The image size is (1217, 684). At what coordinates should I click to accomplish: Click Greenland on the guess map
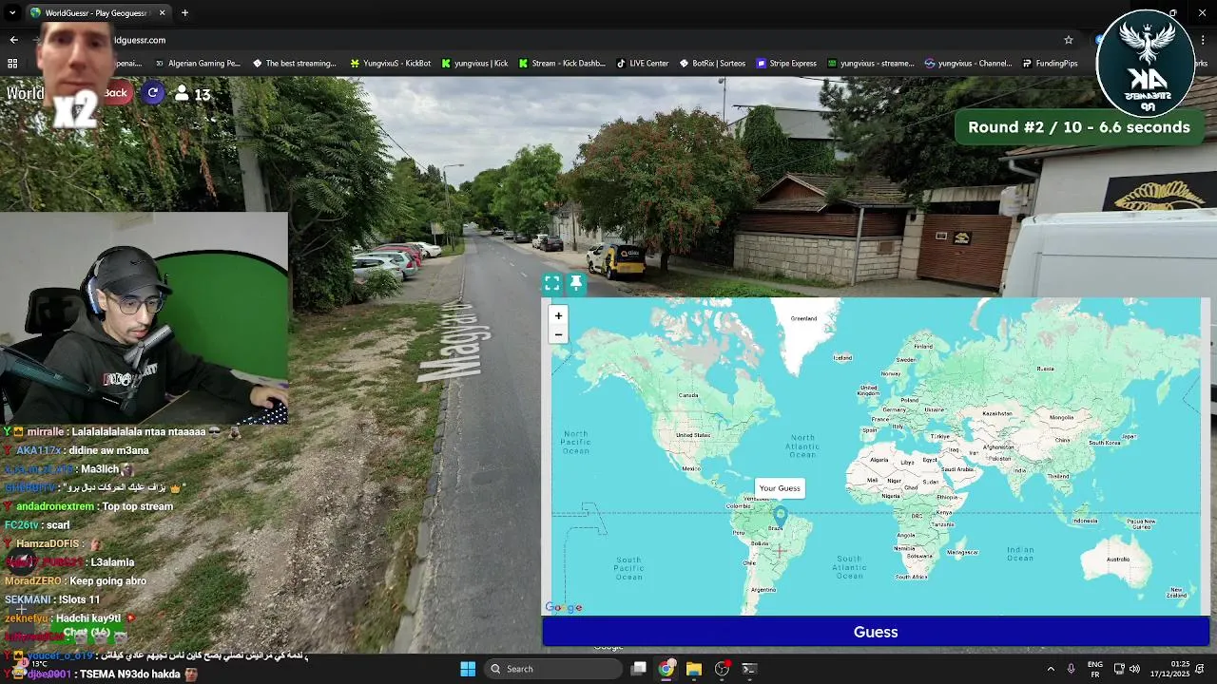point(804,318)
